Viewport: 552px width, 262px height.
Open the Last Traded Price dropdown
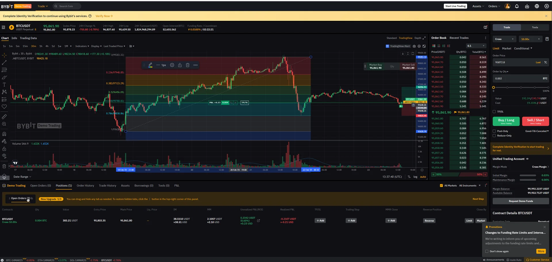click(x=114, y=46)
